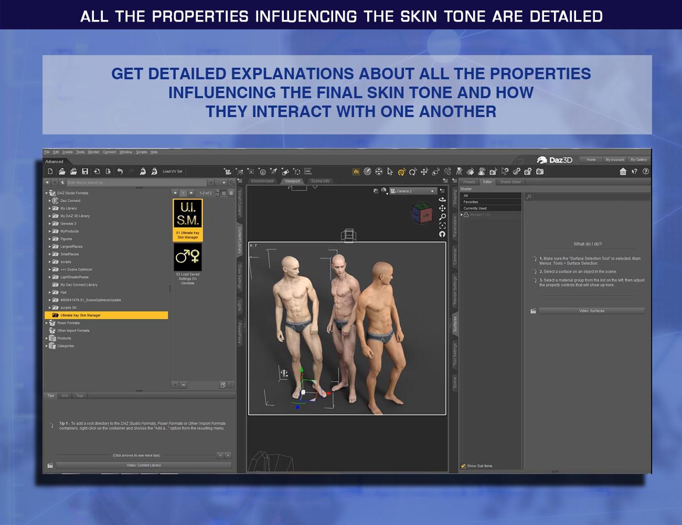Open the Render menu
Screen dimensions: 682x525
[x=94, y=152]
